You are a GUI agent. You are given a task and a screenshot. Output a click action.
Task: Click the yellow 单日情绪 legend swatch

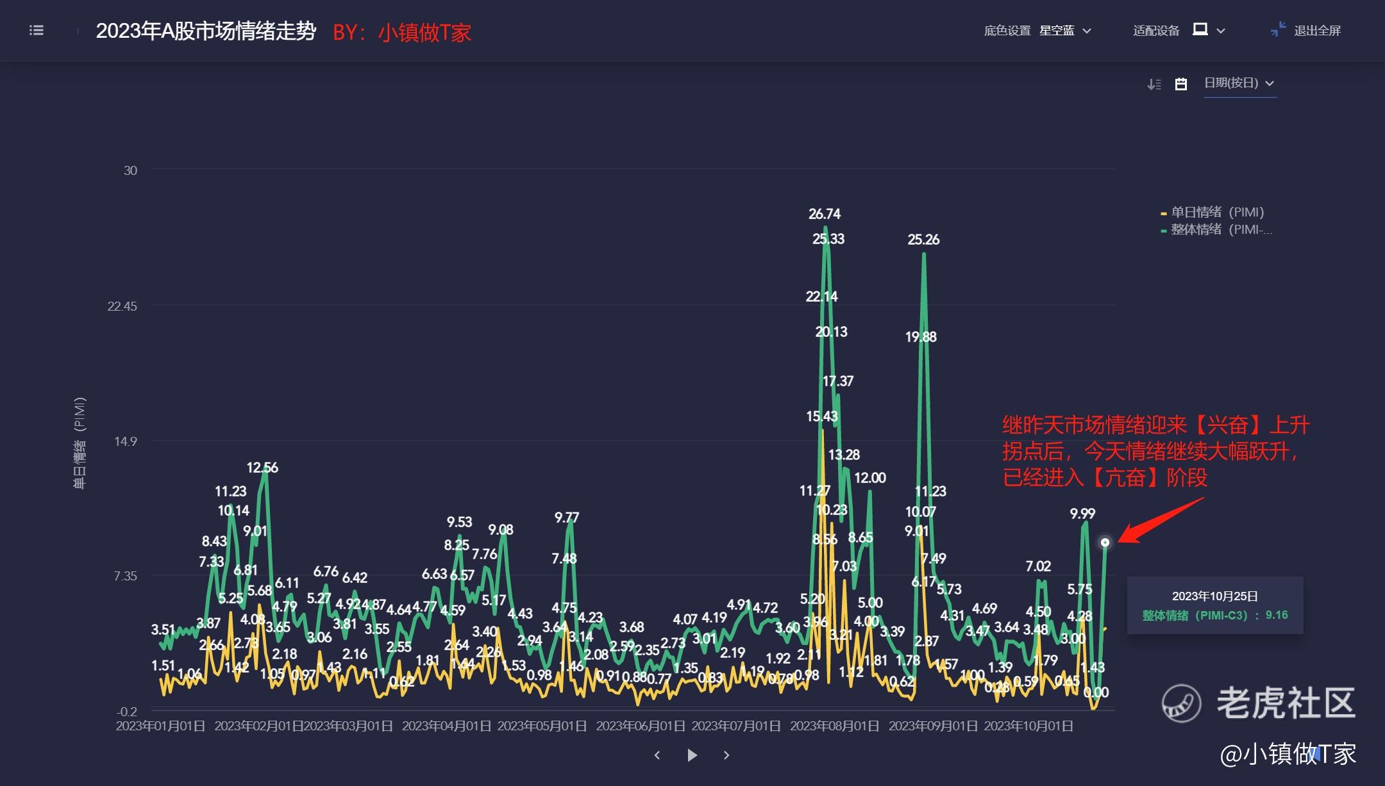[1163, 213]
